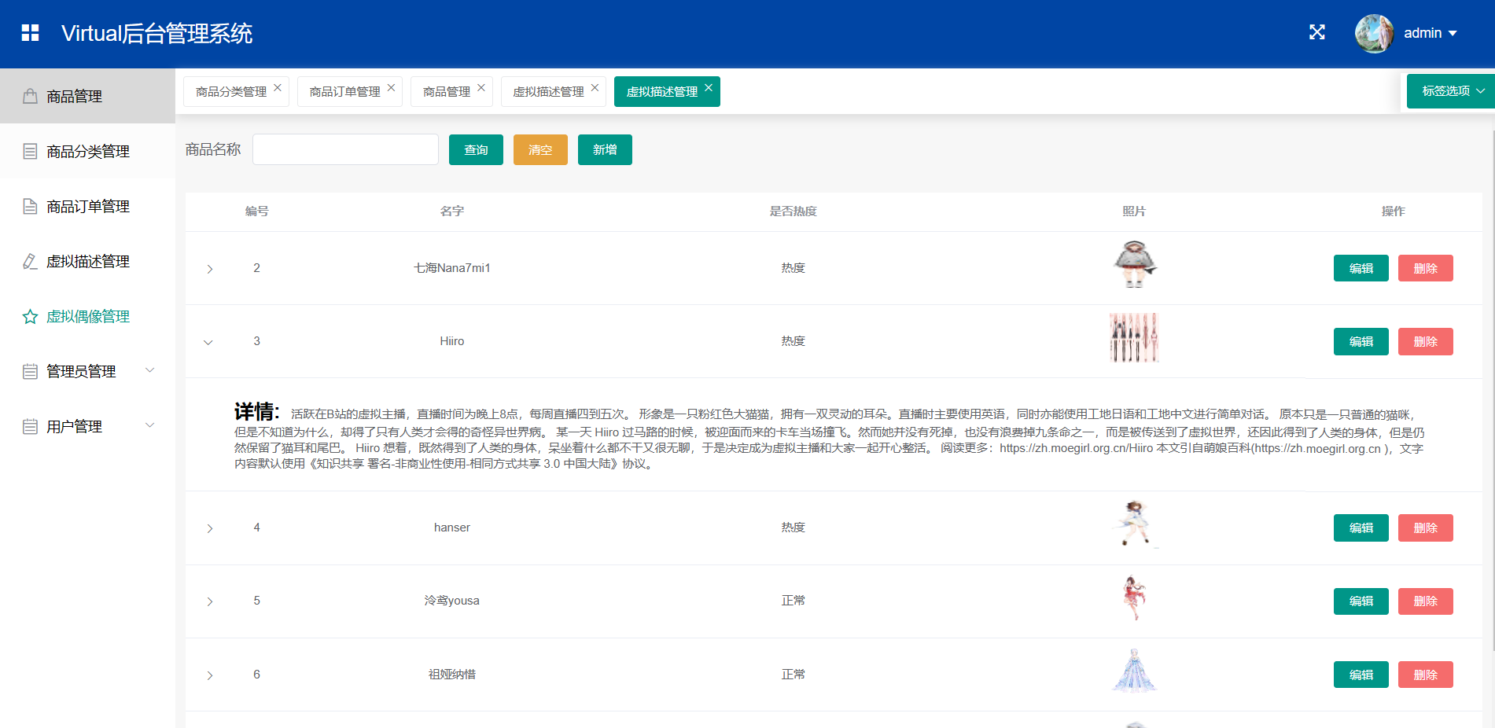Edit the hanser row

click(x=1361, y=528)
